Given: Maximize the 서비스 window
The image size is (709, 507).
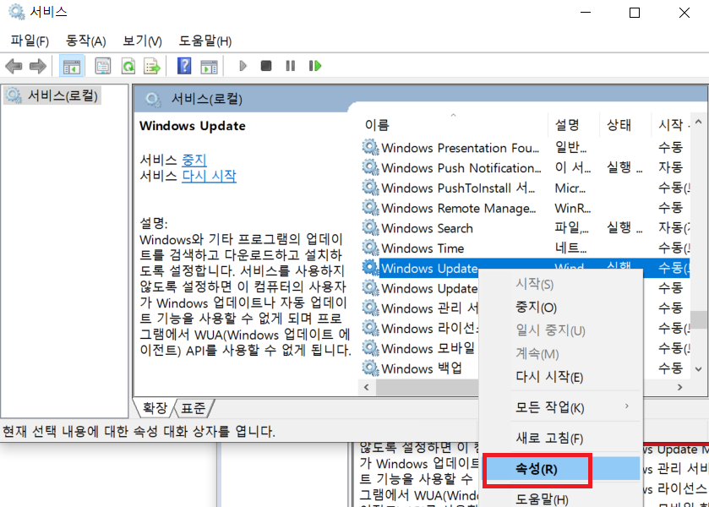Looking at the screenshot, I should click(x=635, y=12).
